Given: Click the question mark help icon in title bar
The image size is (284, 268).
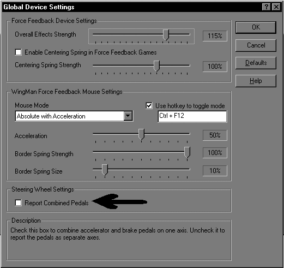Looking at the screenshot, I should coord(267,7).
